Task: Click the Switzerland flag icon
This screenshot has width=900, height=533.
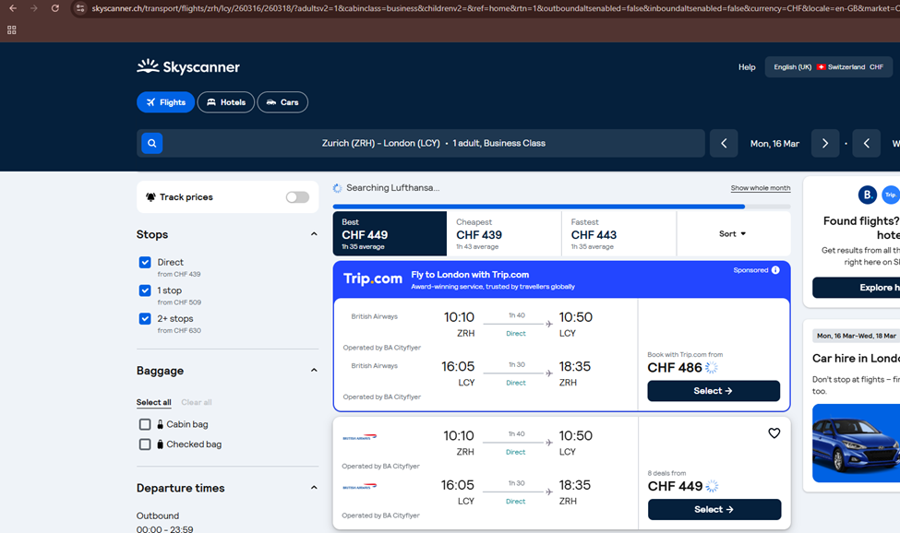Action: coord(822,67)
